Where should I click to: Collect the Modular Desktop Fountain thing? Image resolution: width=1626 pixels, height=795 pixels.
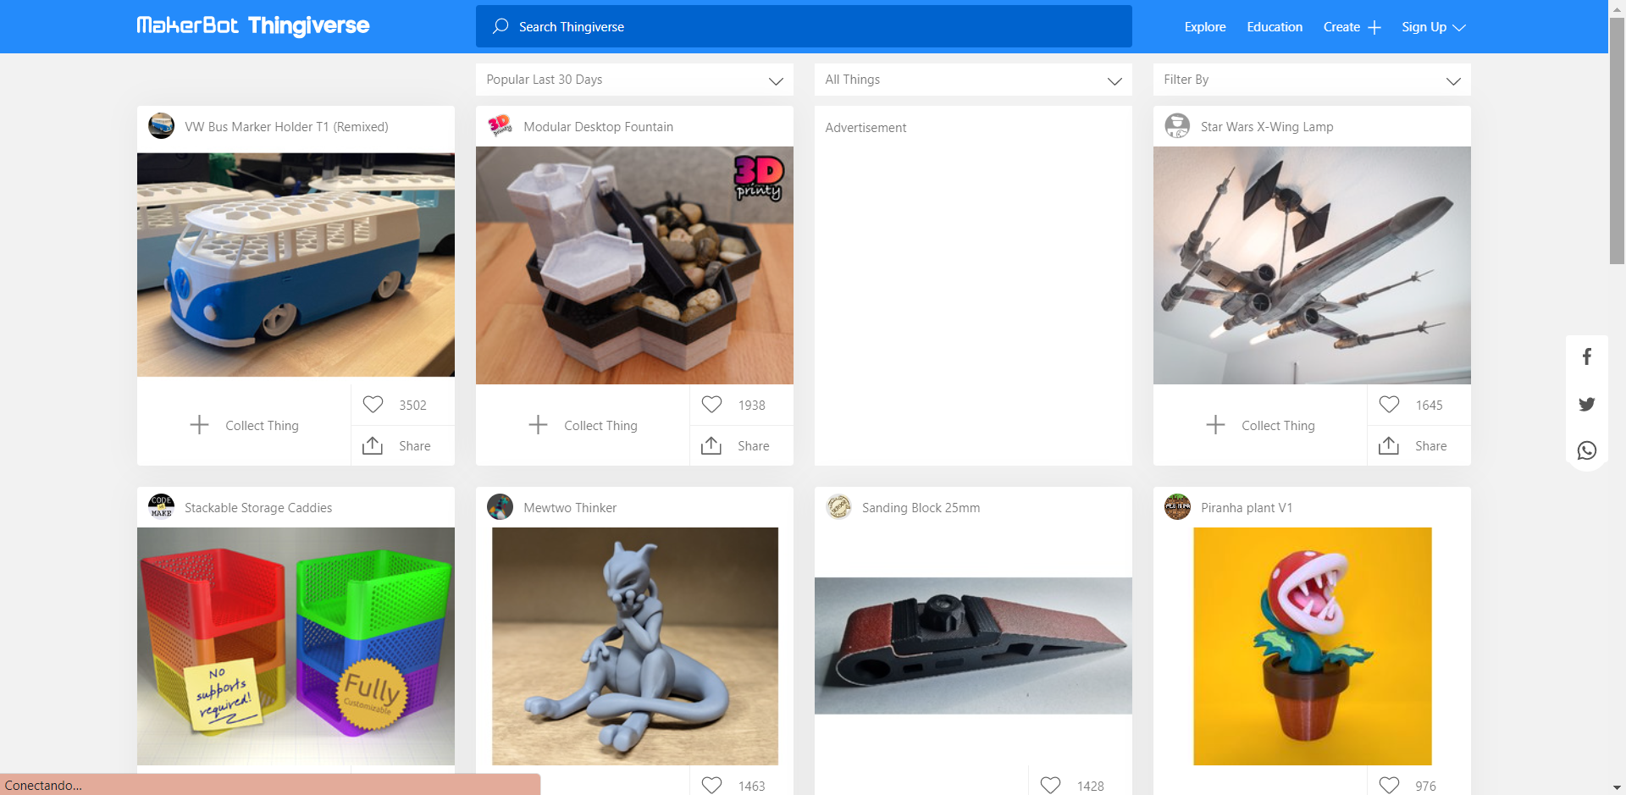583,425
